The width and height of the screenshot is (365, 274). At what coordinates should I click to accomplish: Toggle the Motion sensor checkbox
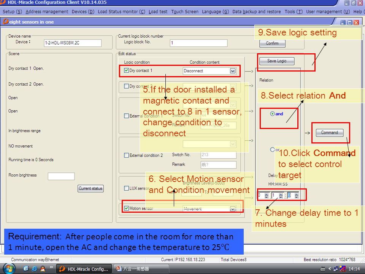(x=126, y=208)
